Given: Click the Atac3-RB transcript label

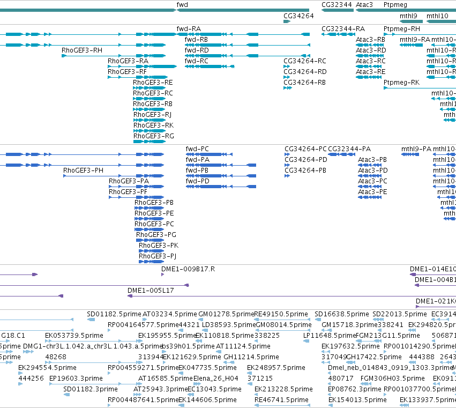Looking at the screenshot, I should [x=370, y=40].
